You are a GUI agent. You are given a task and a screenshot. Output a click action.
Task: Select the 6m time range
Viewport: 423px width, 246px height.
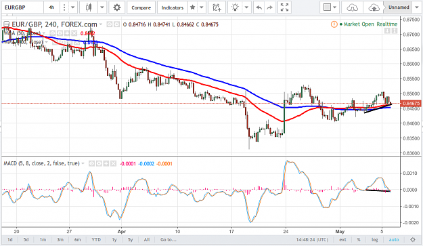click(x=78, y=239)
